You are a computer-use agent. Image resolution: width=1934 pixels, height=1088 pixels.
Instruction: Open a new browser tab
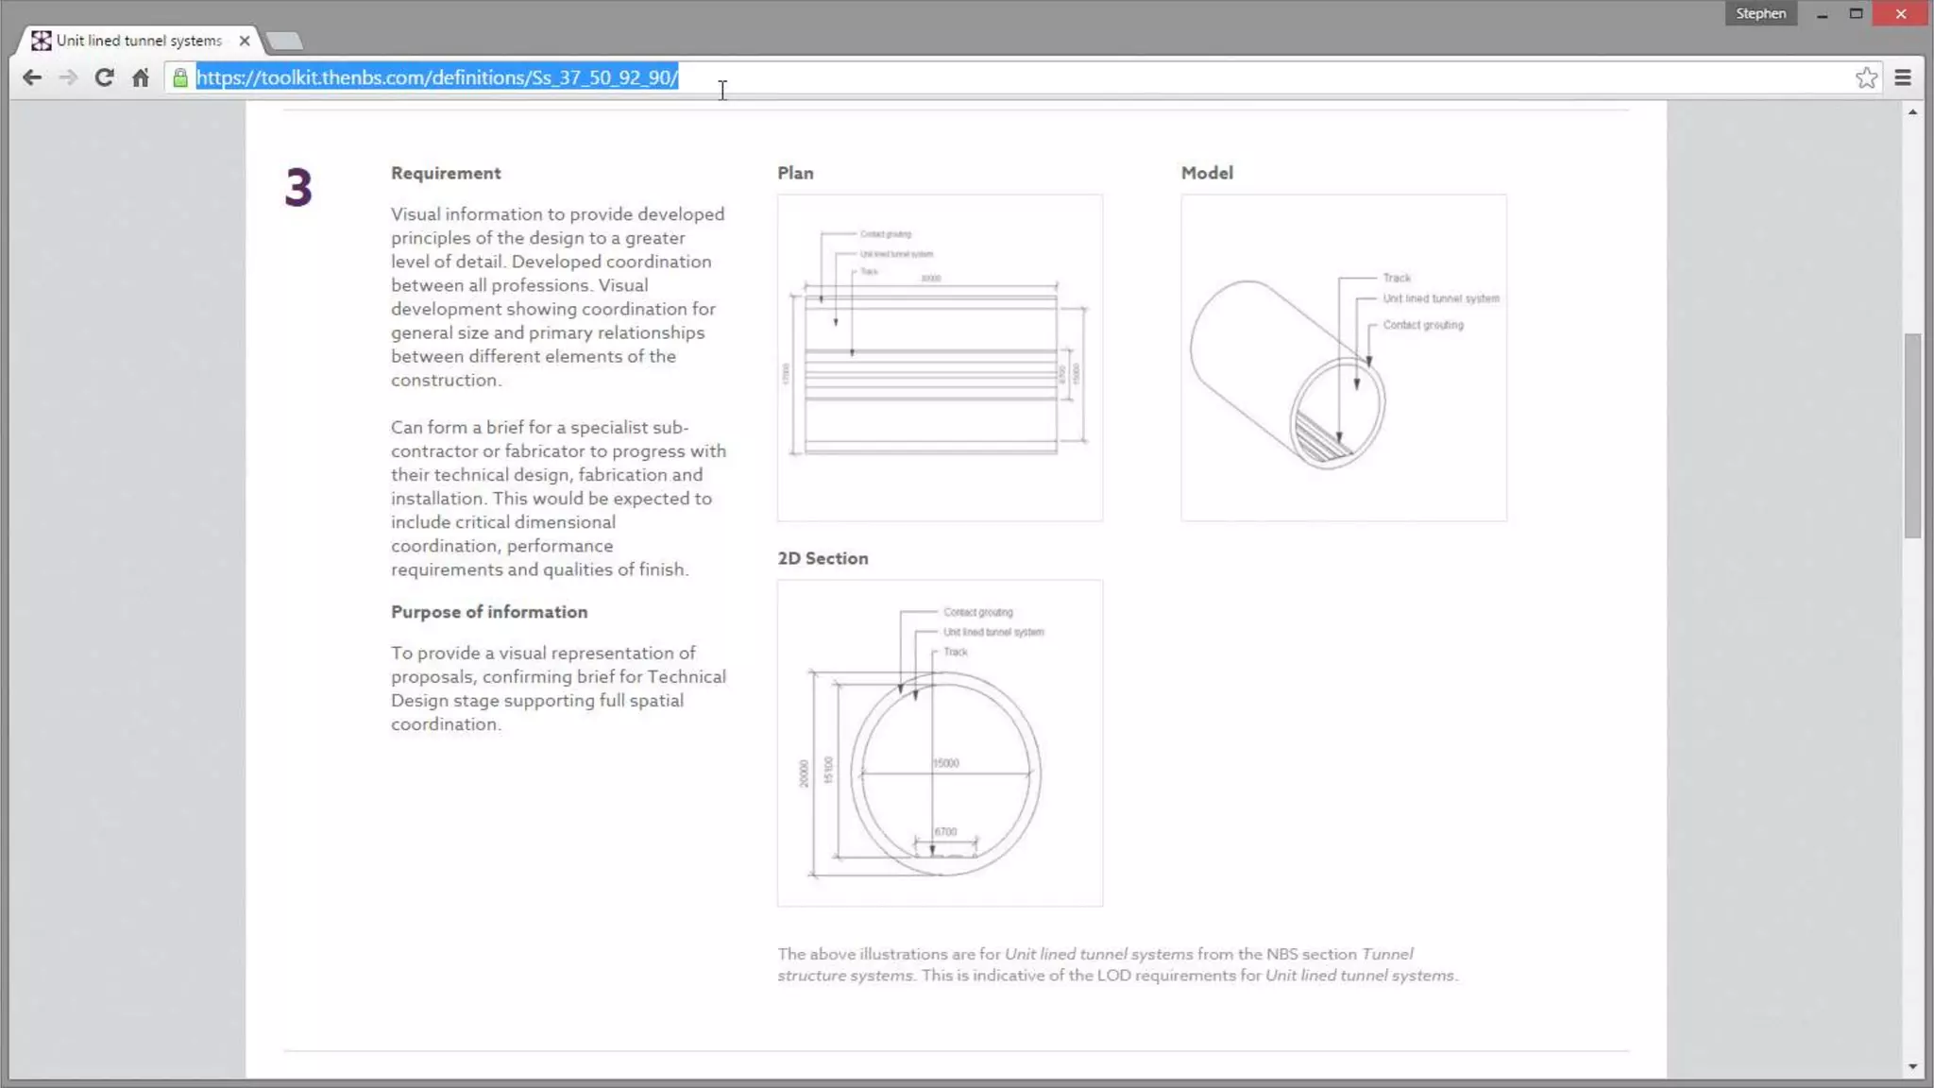(284, 41)
